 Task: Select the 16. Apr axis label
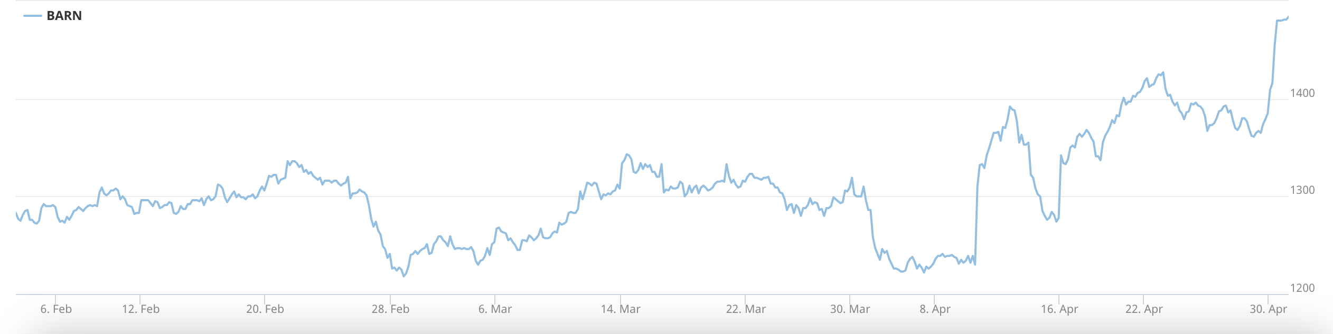click(1059, 309)
